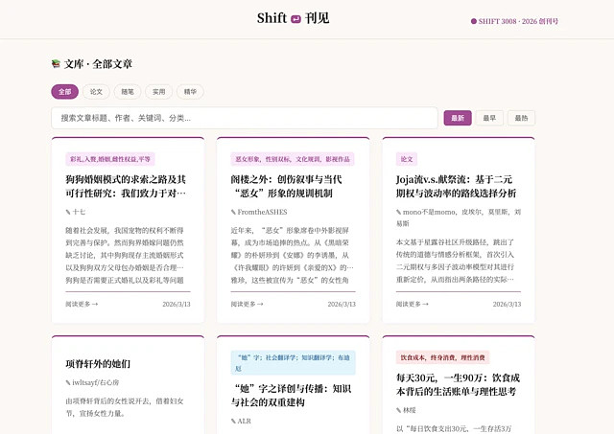Screen dimensions: 614x434
Task: Click the excerpt starting 随着社会发展
Action: click(x=125, y=255)
